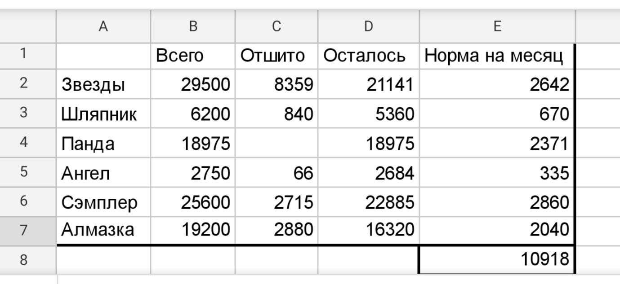Click the column C header
The image size is (620, 284).
[276, 26]
